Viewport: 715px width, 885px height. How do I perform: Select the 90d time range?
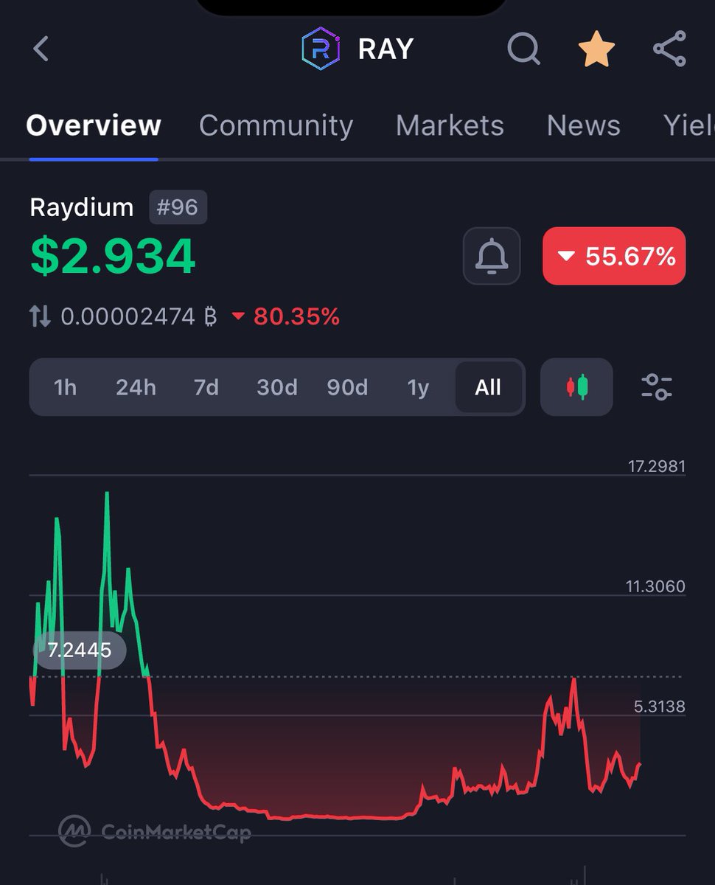(x=347, y=387)
